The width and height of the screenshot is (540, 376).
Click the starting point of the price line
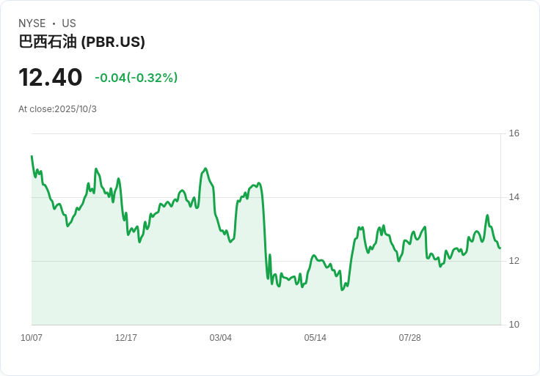pyautogui.click(x=32, y=156)
